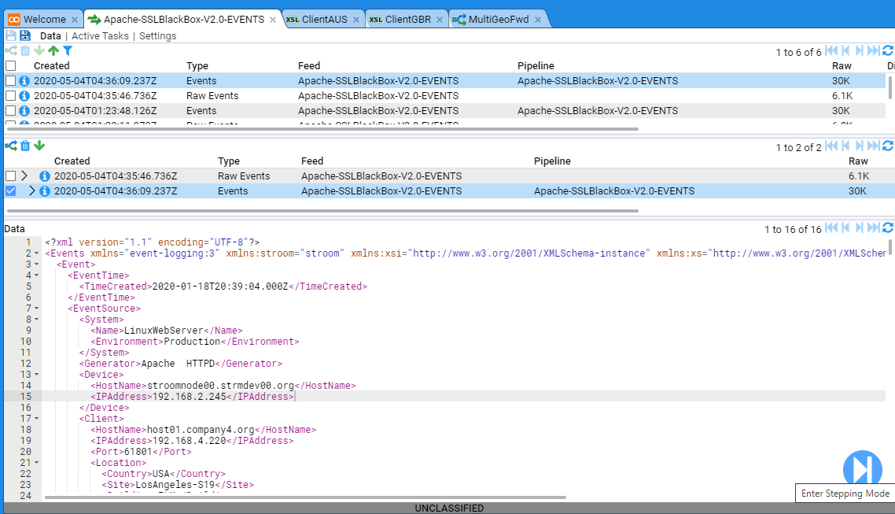Refresh the Data pane of 16 records
The width and height of the screenshot is (895, 514).
coord(888,228)
